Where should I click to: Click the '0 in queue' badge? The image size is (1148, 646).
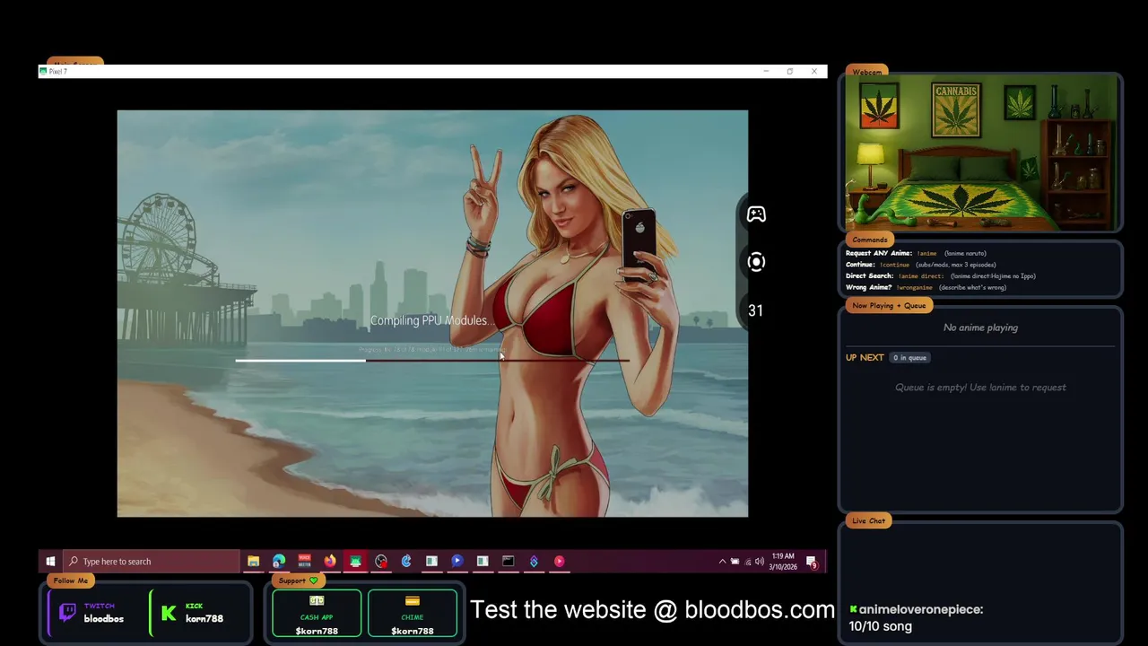[x=909, y=358]
